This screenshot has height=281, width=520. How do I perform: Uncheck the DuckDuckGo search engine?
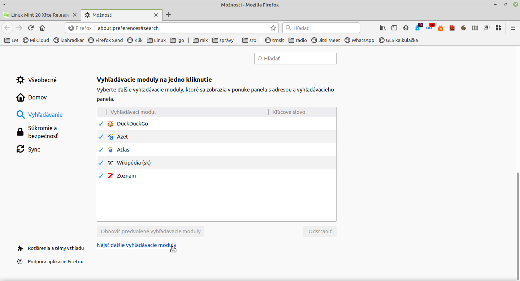[x=101, y=124]
